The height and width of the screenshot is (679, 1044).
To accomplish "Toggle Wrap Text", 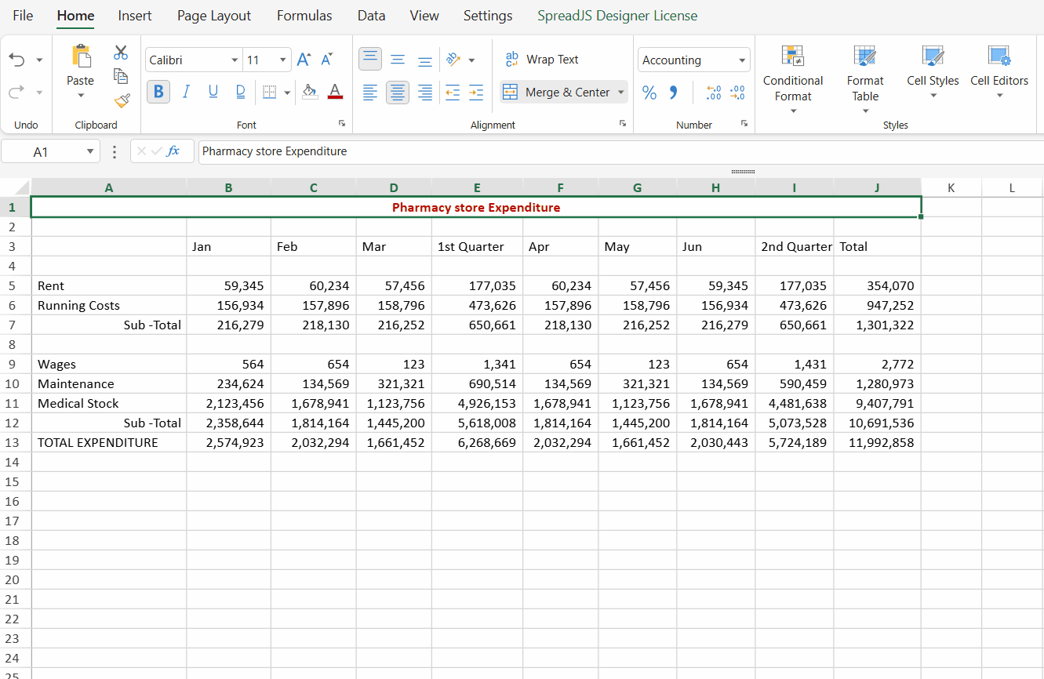I will (542, 60).
